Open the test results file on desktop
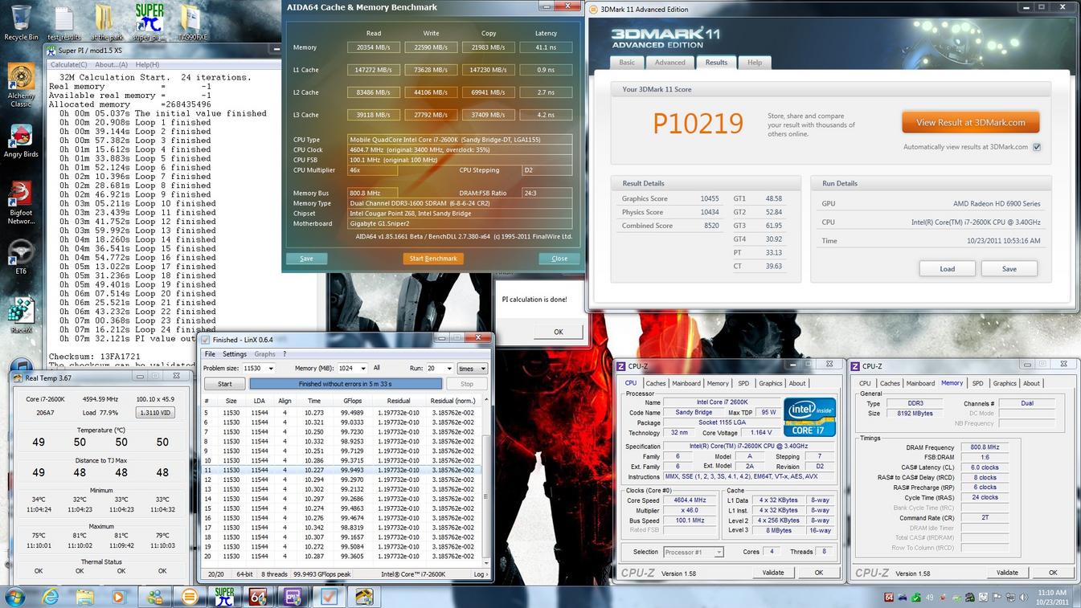The width and height of the screenshot is (1081, 608). coord(63,21)
